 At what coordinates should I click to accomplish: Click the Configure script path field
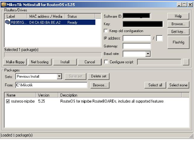click(x=159, y=62)
